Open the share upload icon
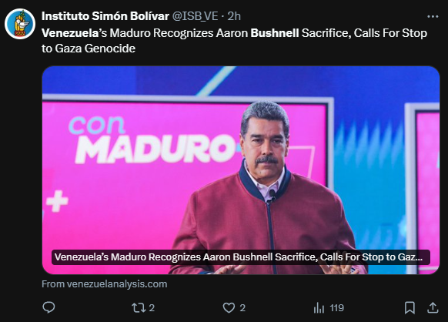This screenshot has height=322, width=448. click(433, 307)
